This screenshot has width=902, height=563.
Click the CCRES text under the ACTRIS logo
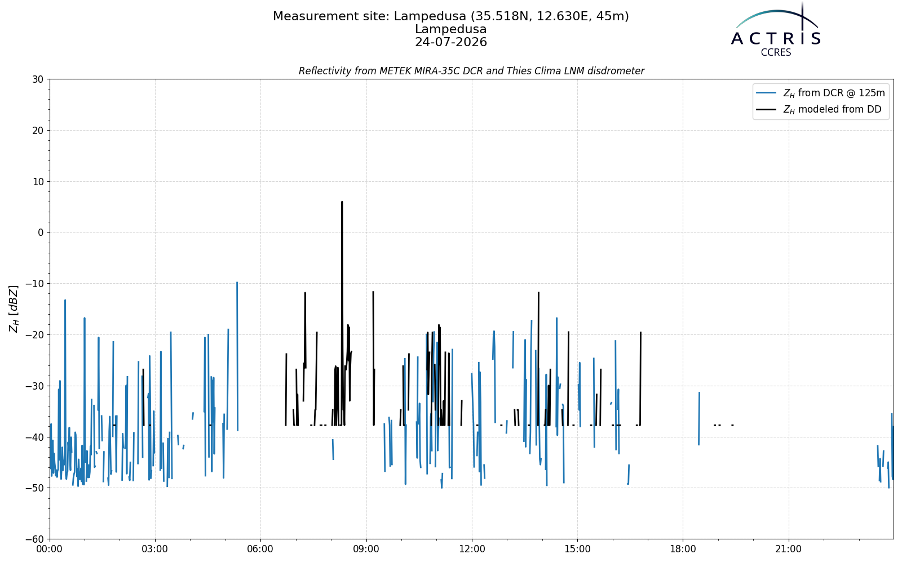776,53
